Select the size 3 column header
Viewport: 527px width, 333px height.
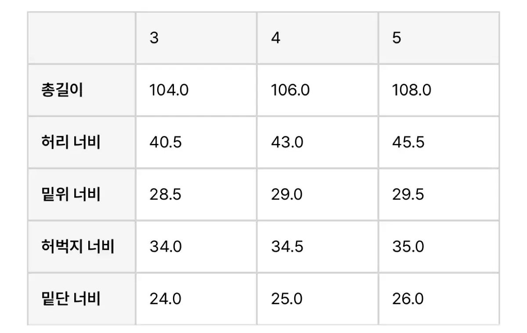click(x=196, y=38)
